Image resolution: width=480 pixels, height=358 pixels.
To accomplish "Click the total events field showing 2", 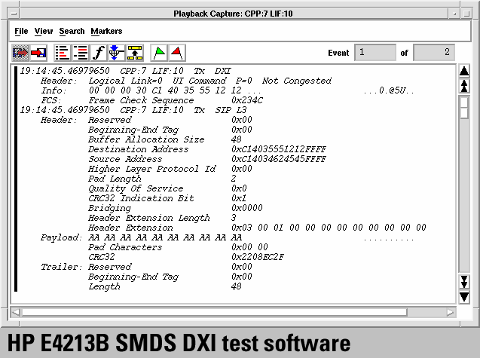I will coord(434,52).
